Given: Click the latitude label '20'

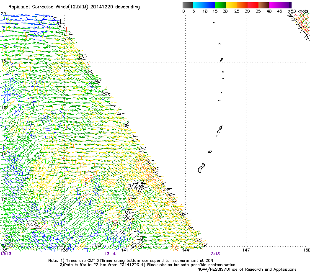Looking at the screenshot, I should (x=3, y=14).
